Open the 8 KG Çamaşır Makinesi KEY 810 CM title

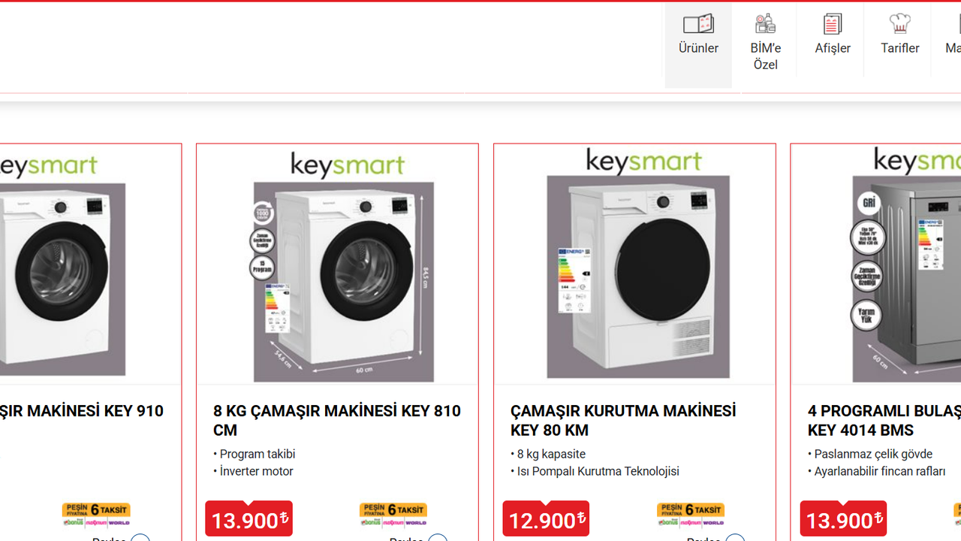337,420
